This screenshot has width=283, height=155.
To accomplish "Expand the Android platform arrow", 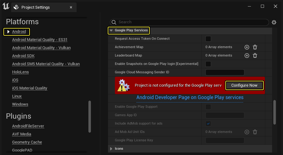I will [x=8, y=32].
